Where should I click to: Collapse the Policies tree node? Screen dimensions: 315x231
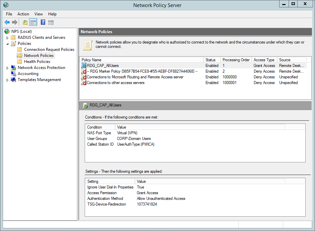(x=7, y=44)
